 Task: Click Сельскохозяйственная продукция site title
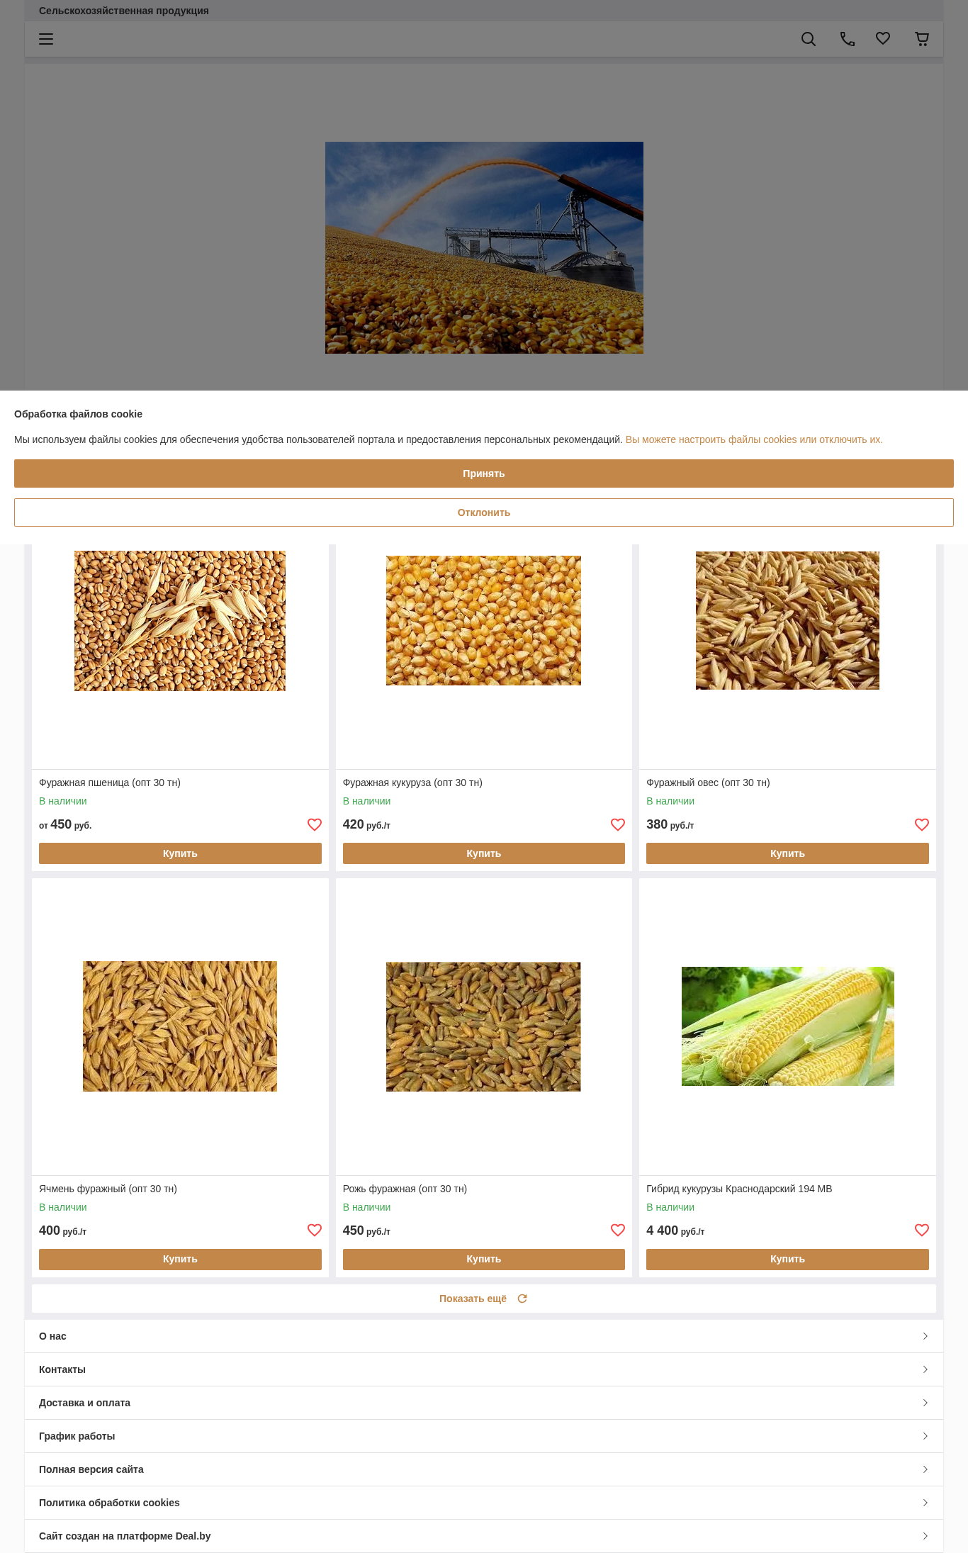[124, 11]
